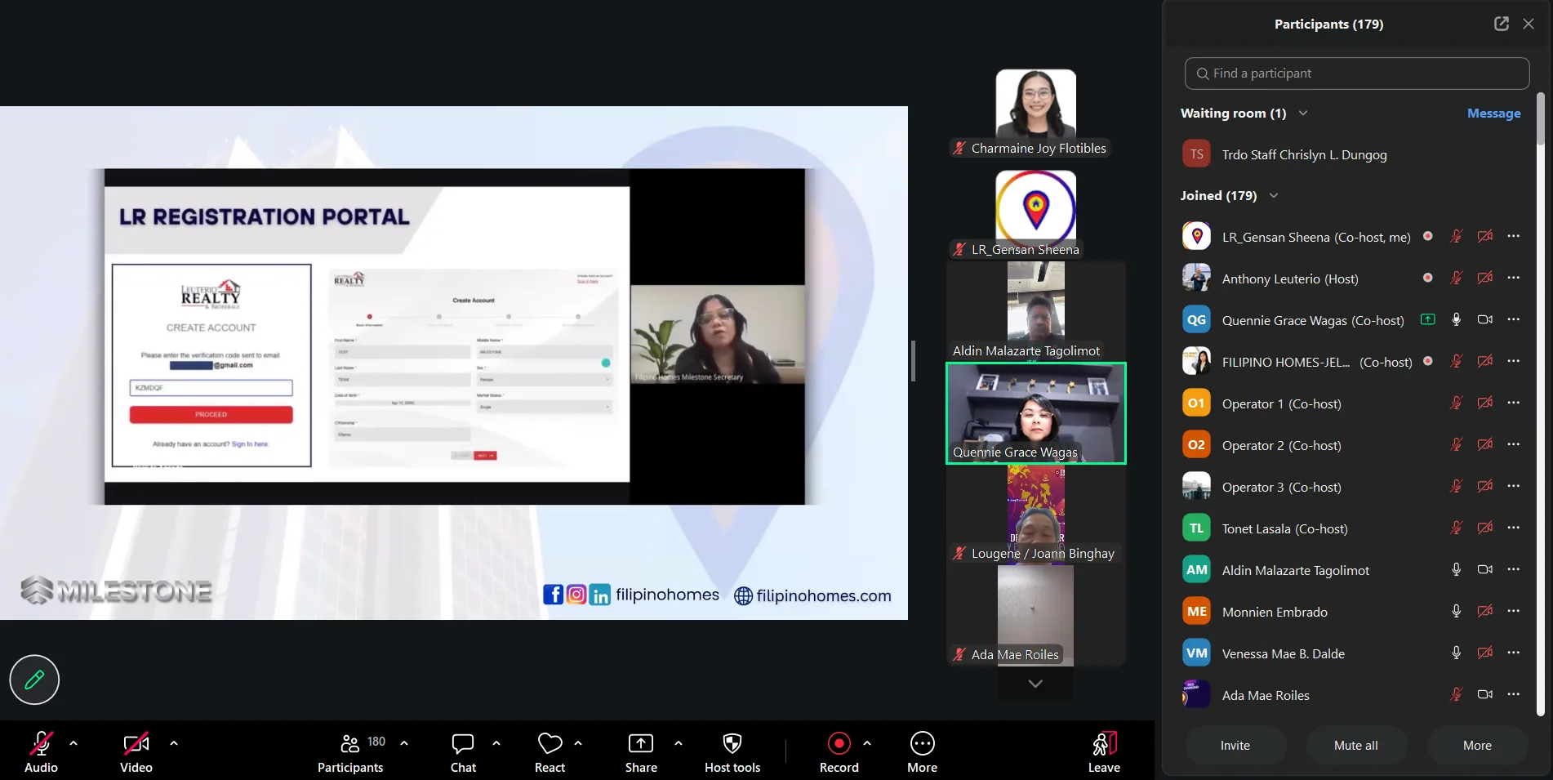The height and width of the screenshot is (780, 1553).
Task: Click mic icon for Anthony Leuterio
Action: [x=1456, y=278]
